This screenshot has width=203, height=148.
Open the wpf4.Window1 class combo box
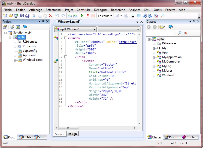75,29
